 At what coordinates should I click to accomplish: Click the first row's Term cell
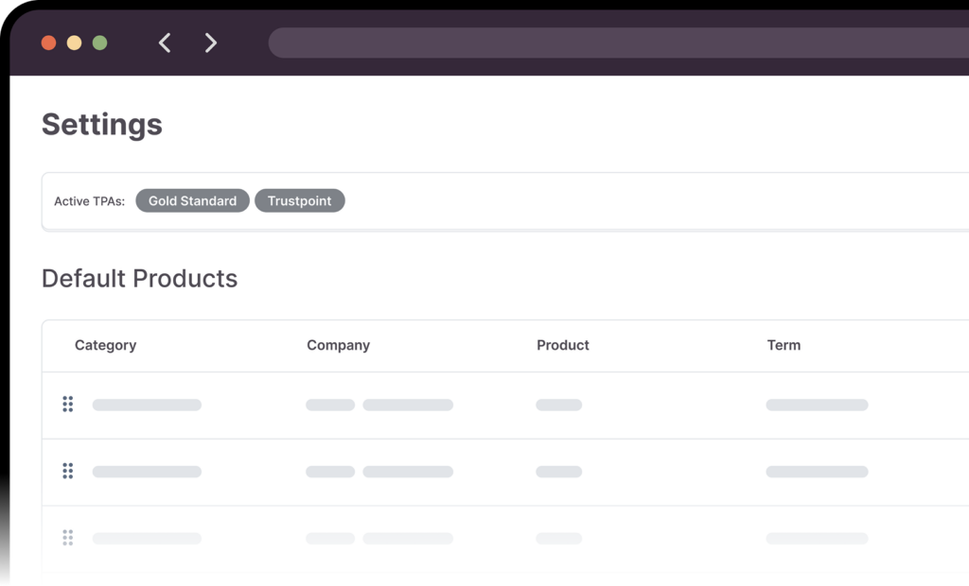817,405
